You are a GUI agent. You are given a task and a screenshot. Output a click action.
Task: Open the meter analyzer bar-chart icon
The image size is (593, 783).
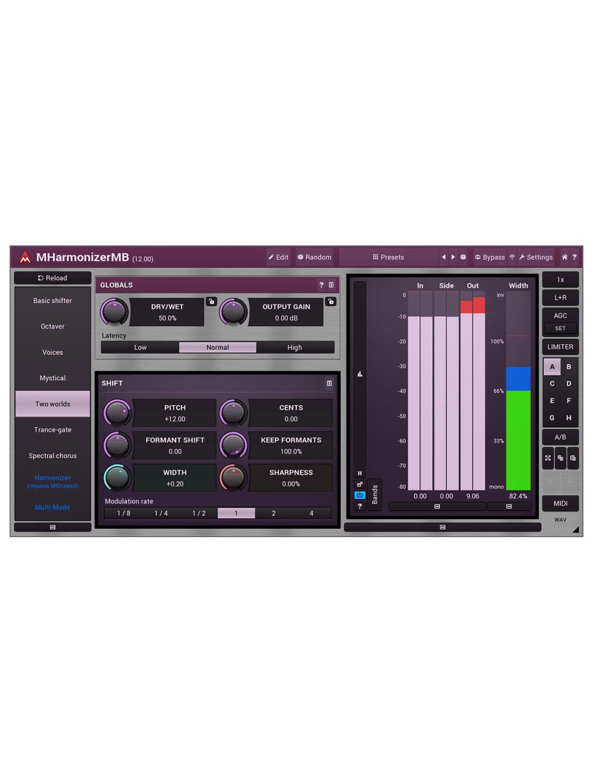point(360,374)
